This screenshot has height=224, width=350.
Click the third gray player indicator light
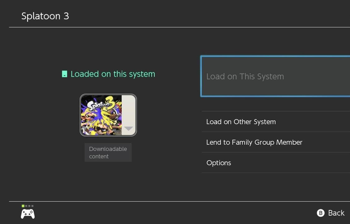pyautogui.click(x=29, y=206)
